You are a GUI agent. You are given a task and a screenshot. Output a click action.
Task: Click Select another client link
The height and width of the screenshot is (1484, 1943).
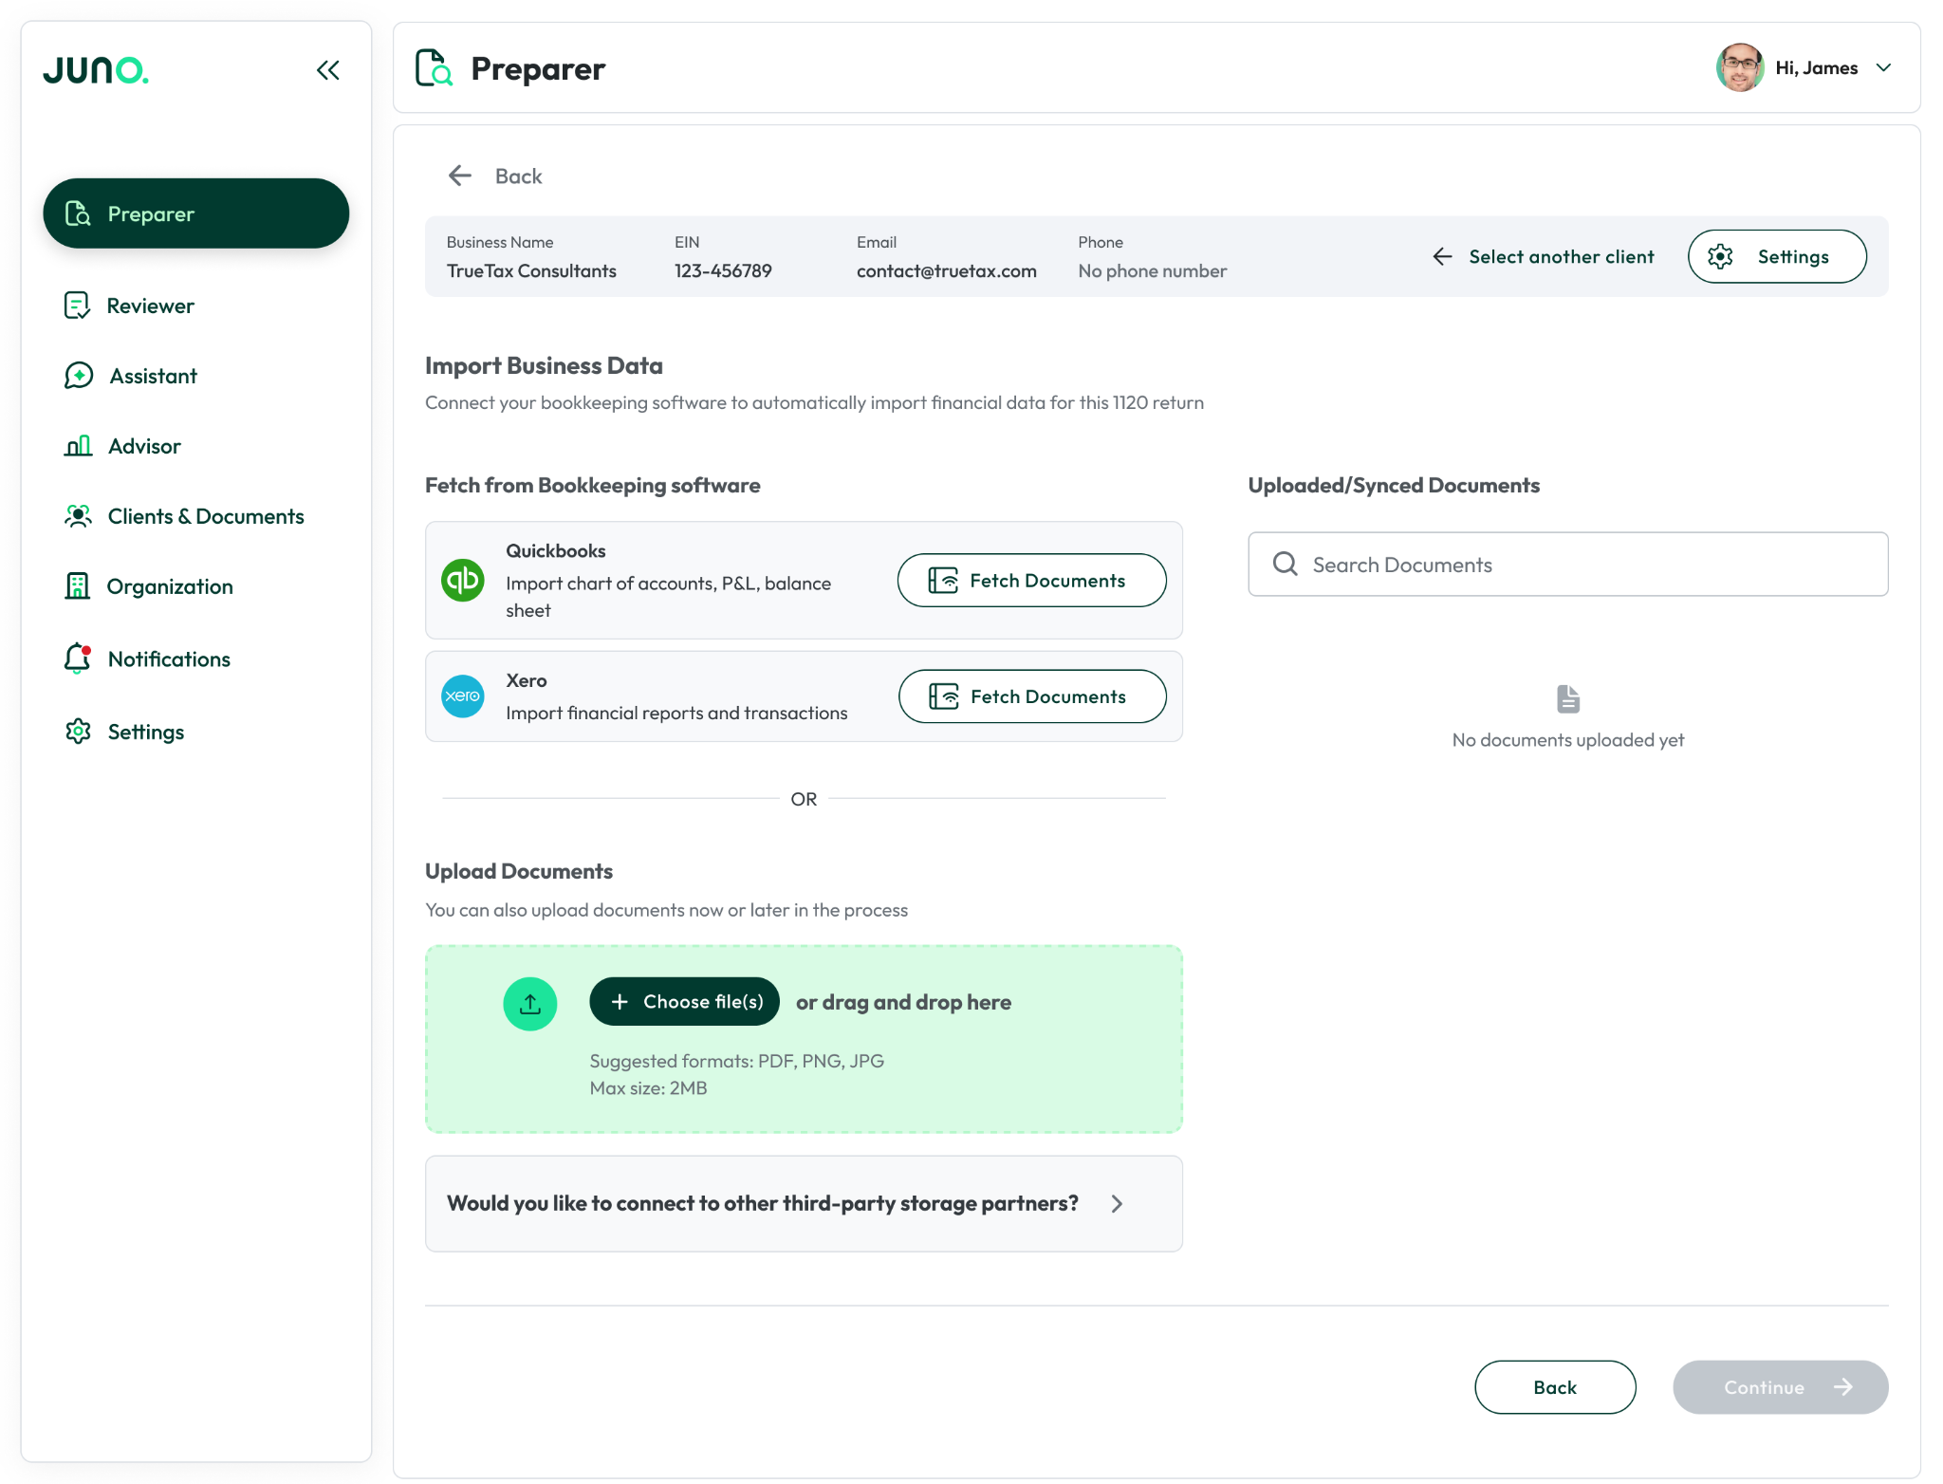coord(1544,256)
